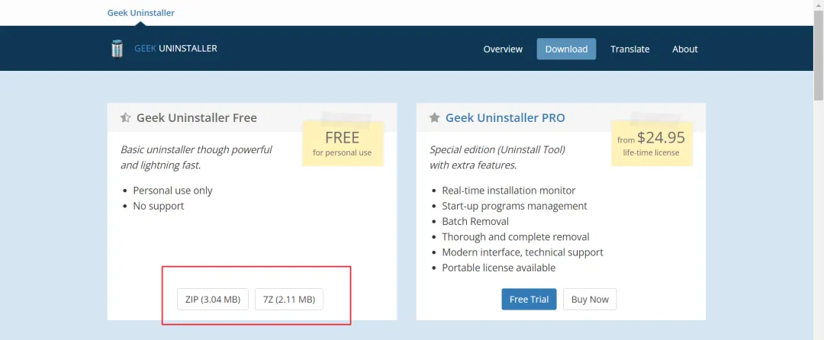824x340 pixels.
Task: Go to the Translate page
Action: pos(629,49)
